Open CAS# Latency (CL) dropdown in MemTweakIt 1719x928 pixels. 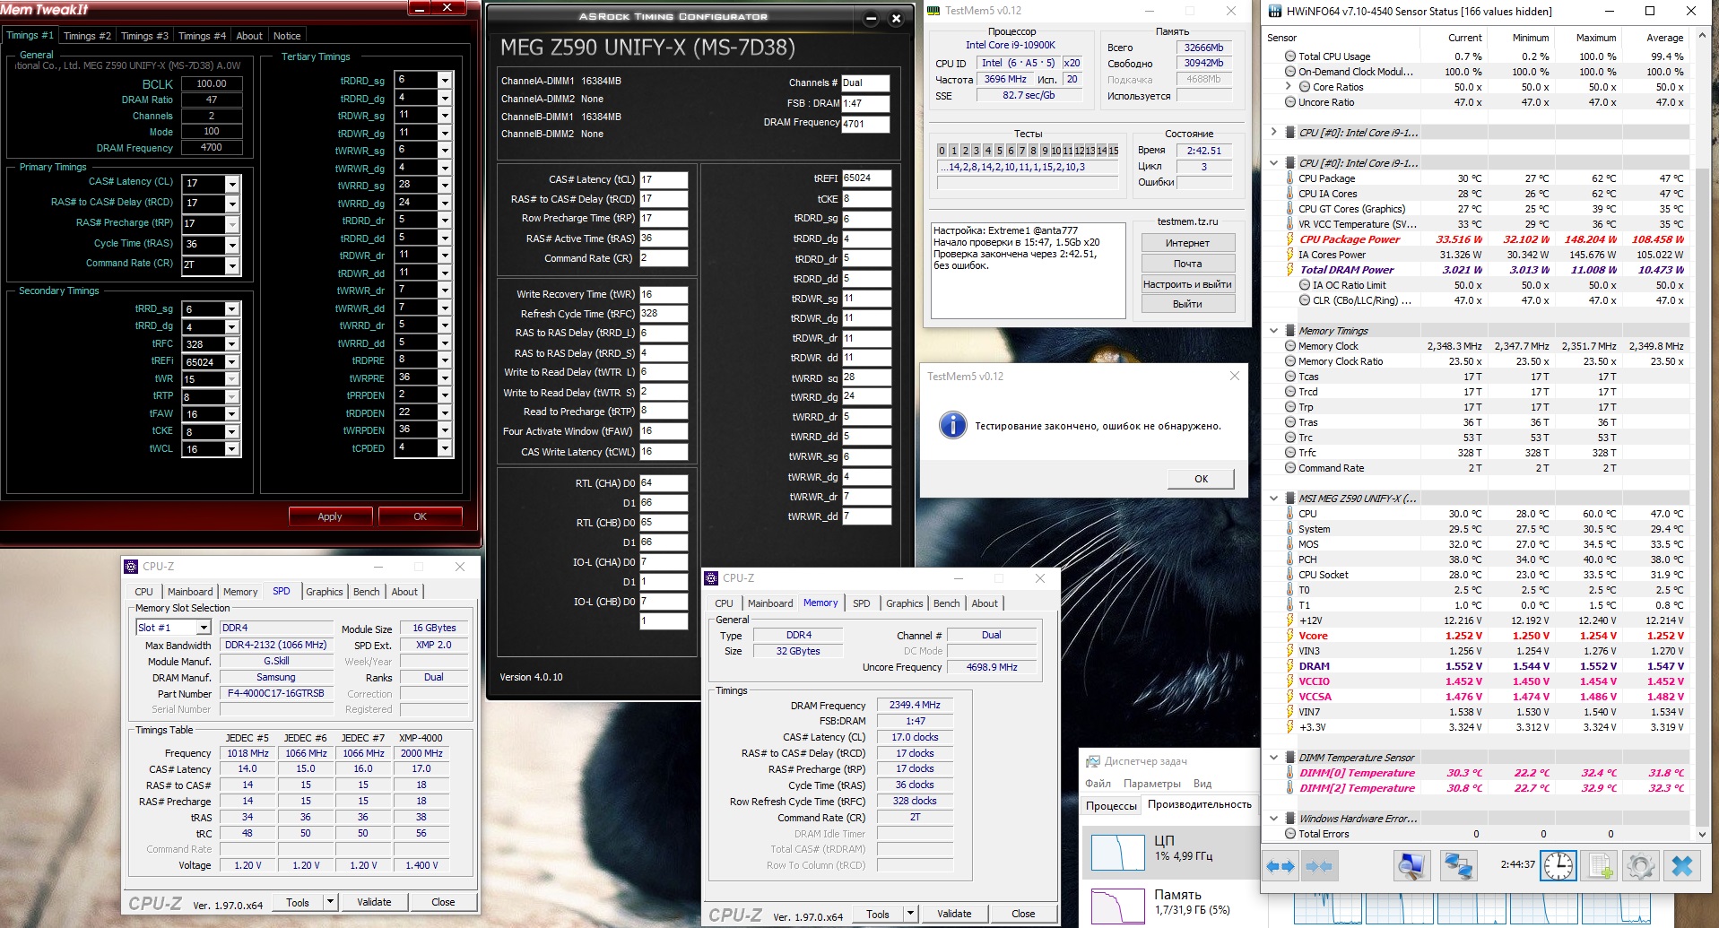(x=232, y=183)
